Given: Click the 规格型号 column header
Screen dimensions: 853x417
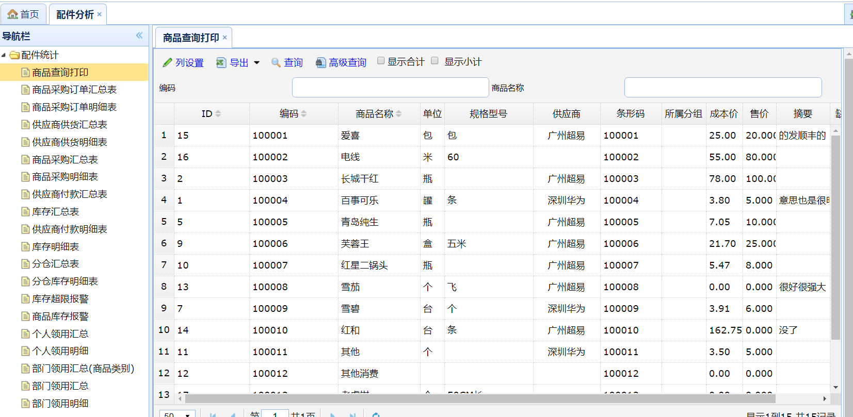Looking at the screenshot, I should click(489, 114).
